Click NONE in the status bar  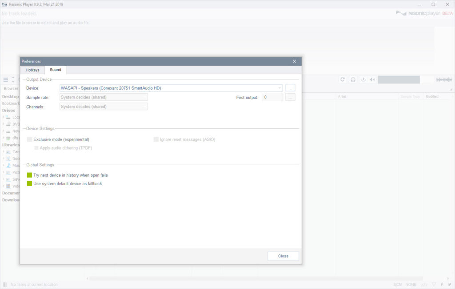[x=411, y=285]
